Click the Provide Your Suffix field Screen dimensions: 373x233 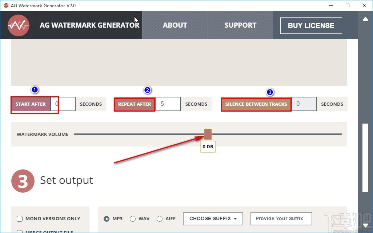point(281,218)
